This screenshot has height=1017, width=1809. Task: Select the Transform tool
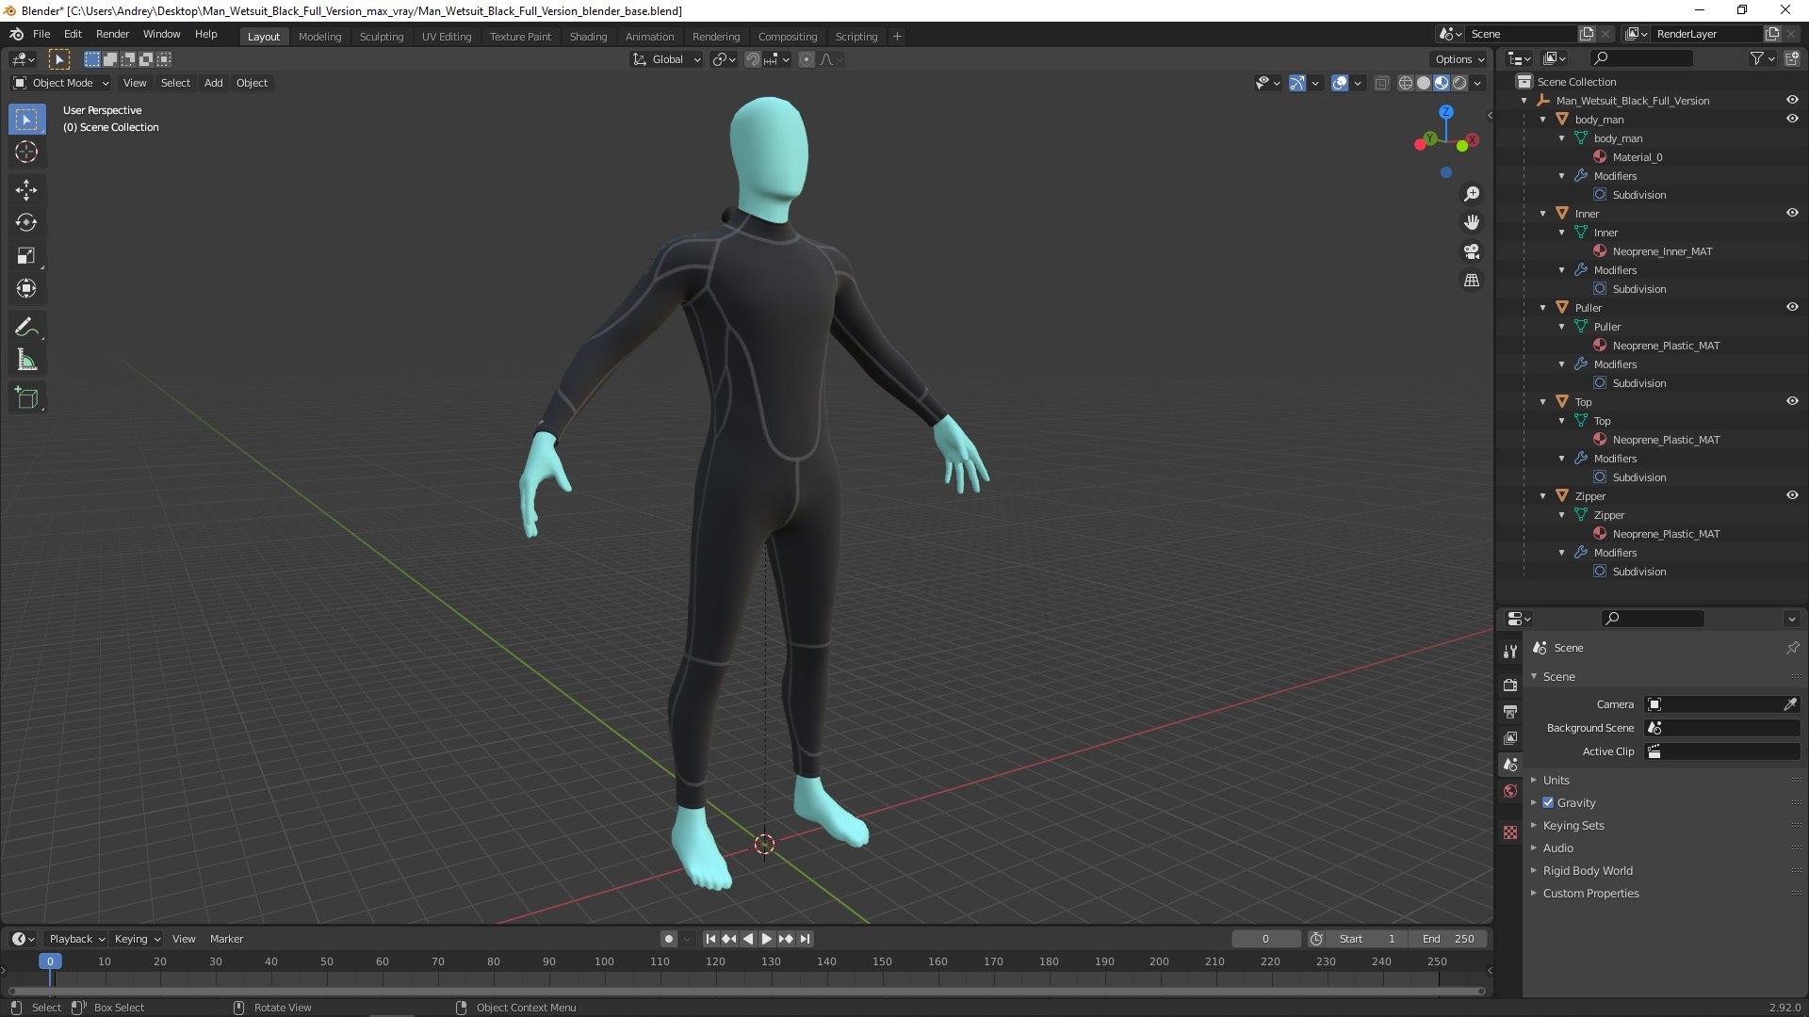click(26, 288)
